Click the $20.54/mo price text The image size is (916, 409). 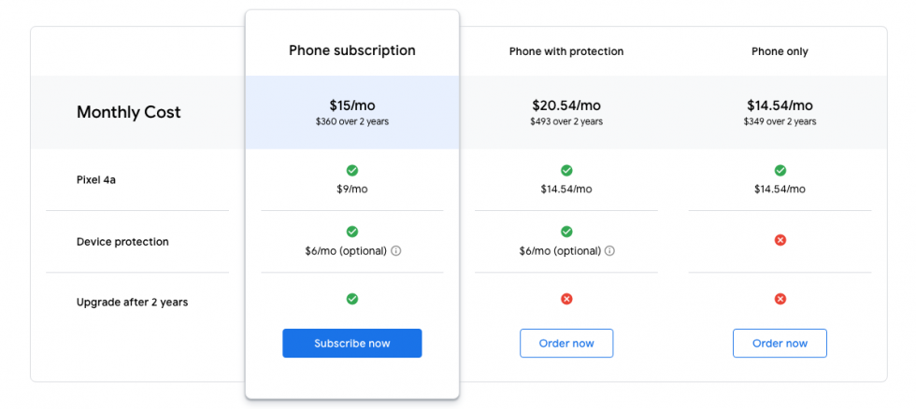click(x=566, y=106)
